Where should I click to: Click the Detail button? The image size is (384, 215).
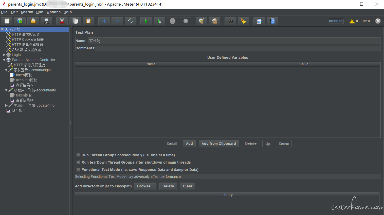pyautogui.click(x=172, y=144)
